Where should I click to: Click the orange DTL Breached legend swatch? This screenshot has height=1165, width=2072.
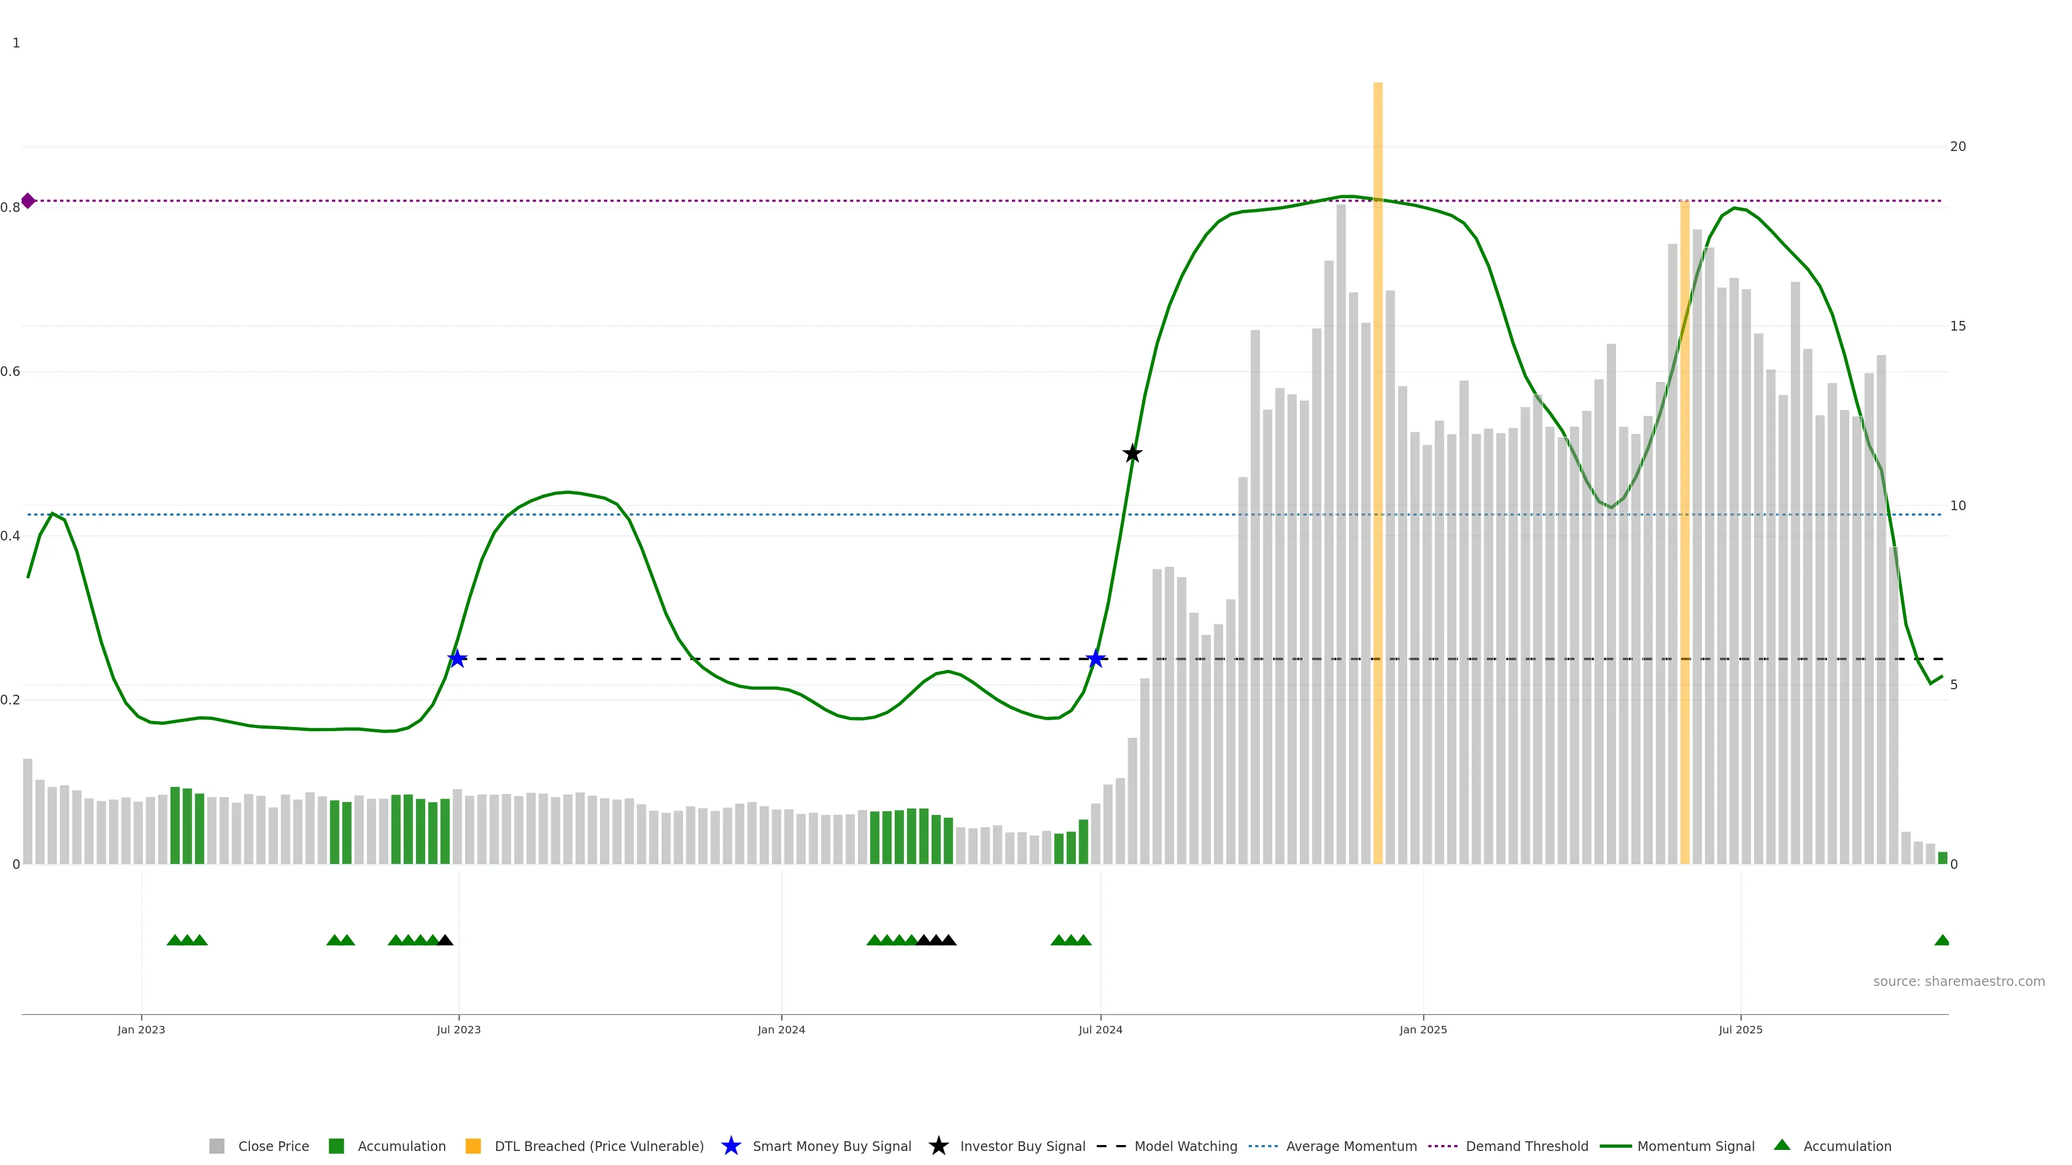(473, 1146)
